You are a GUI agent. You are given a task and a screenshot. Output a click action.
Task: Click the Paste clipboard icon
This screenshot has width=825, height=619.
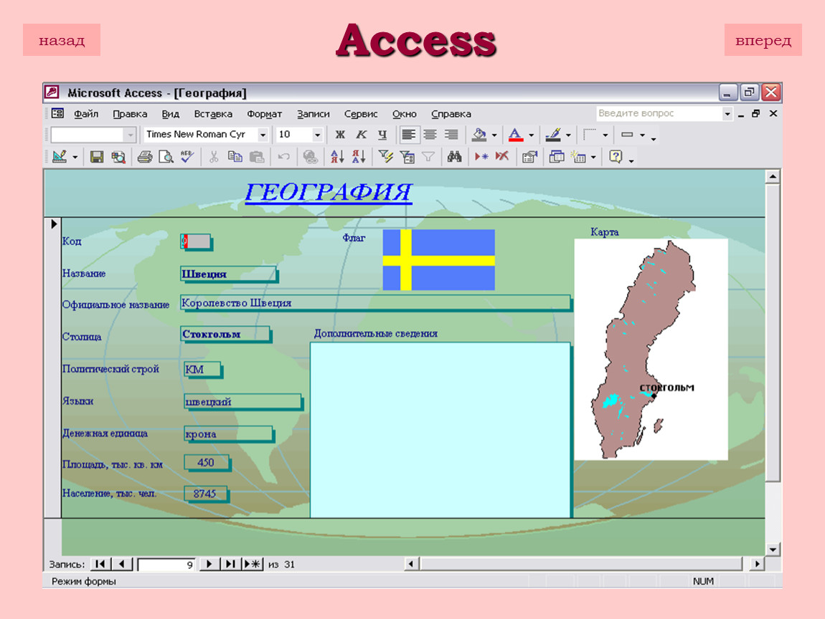click(257, 157)
